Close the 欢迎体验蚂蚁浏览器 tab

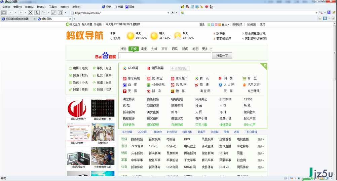click(x=34, y=19)
